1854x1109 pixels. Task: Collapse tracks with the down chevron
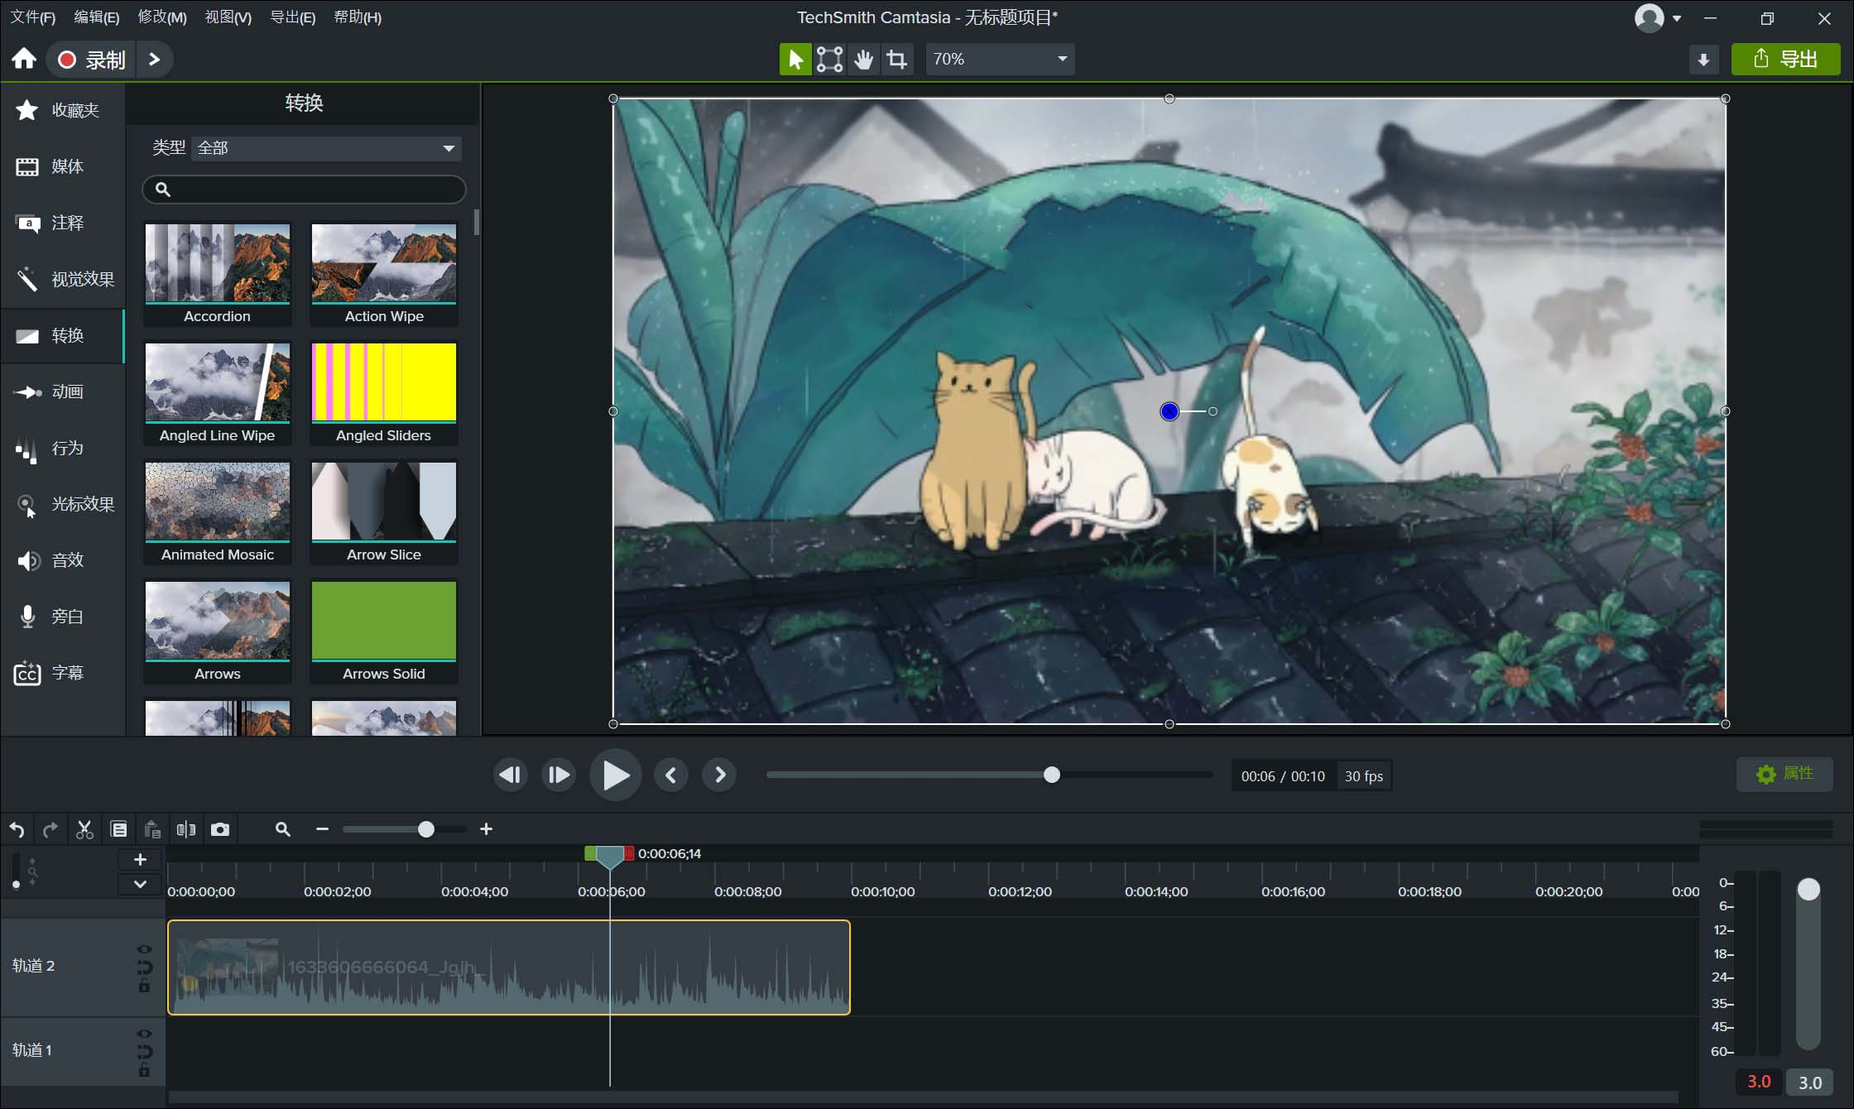[x=140, y=884]
